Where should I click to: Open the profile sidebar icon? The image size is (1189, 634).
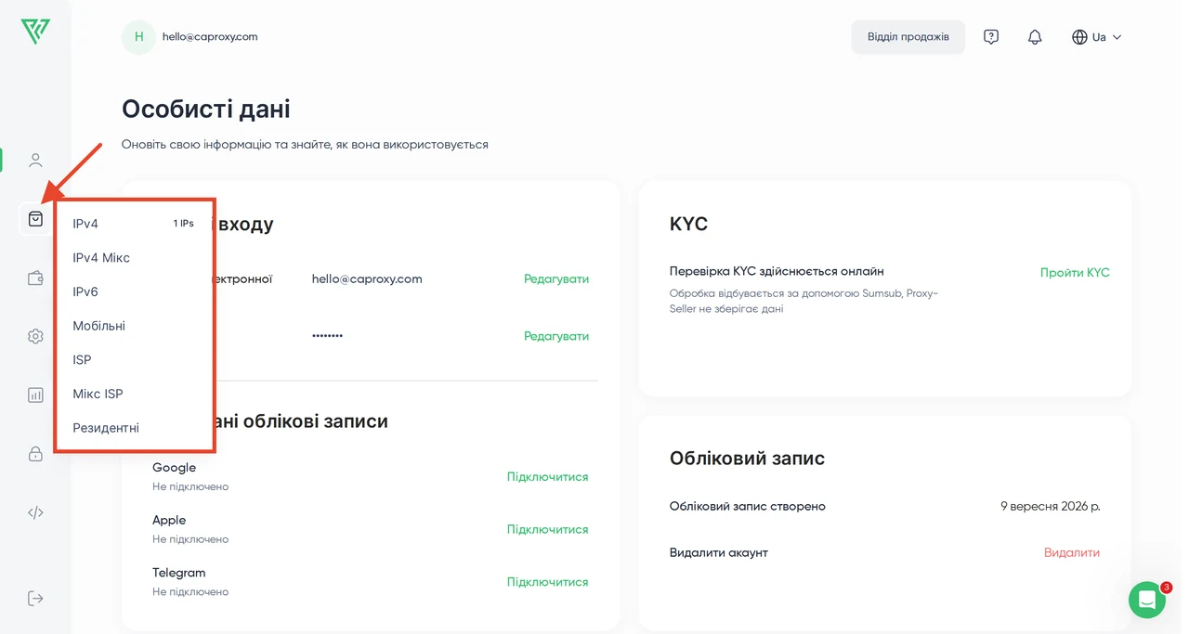click(35, 161)
